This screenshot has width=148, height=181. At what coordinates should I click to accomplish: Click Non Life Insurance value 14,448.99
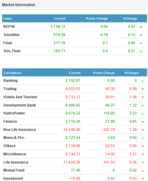point(72,130)
